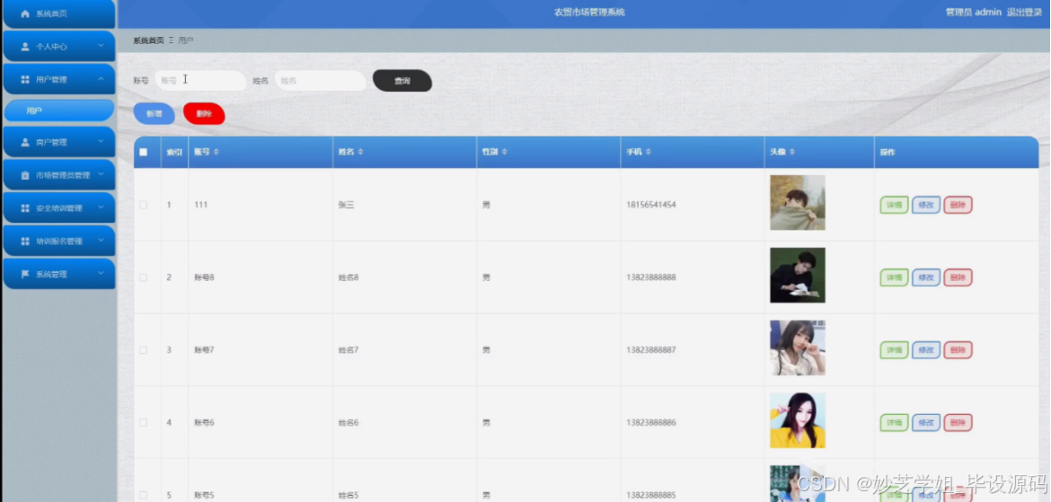Check the checkbox for row 111
The image size is (1051, 502).
[x=143, y=205]
